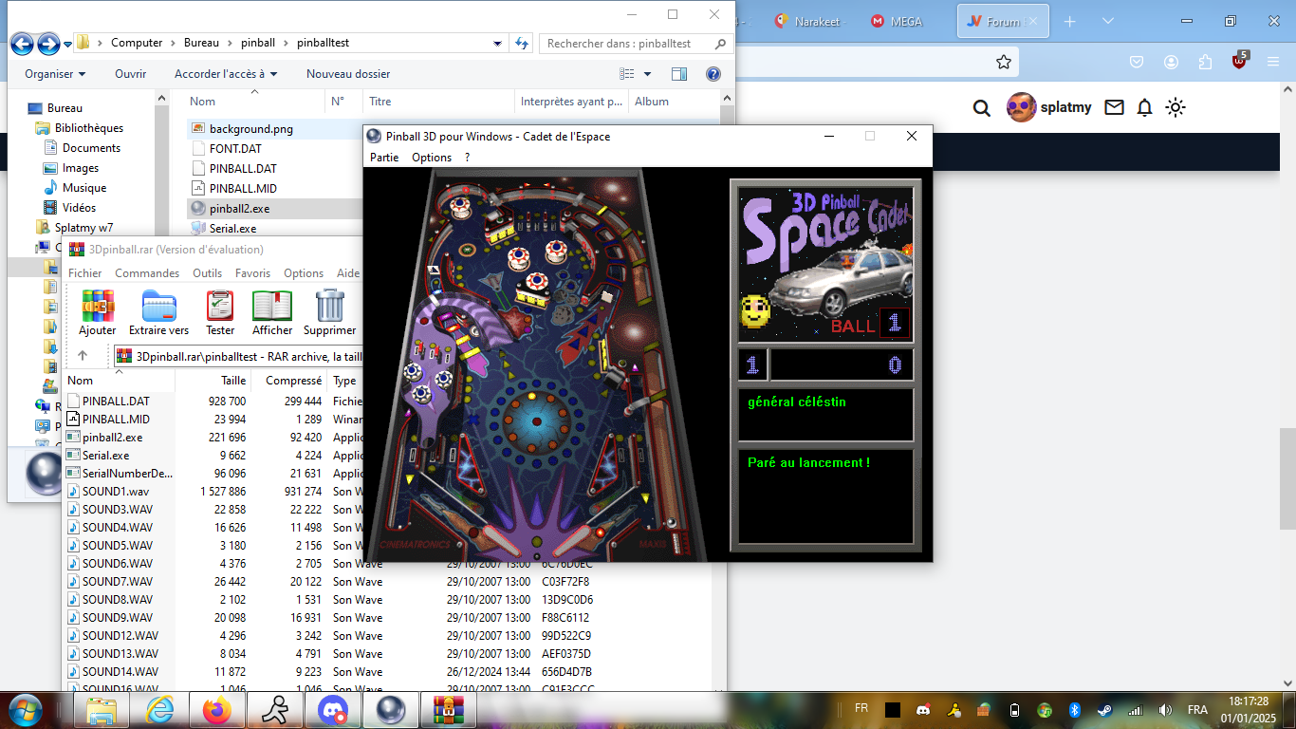Expand the Explorer address bar history dropdown
The image size is (1296, 729).
click(498, 43)
